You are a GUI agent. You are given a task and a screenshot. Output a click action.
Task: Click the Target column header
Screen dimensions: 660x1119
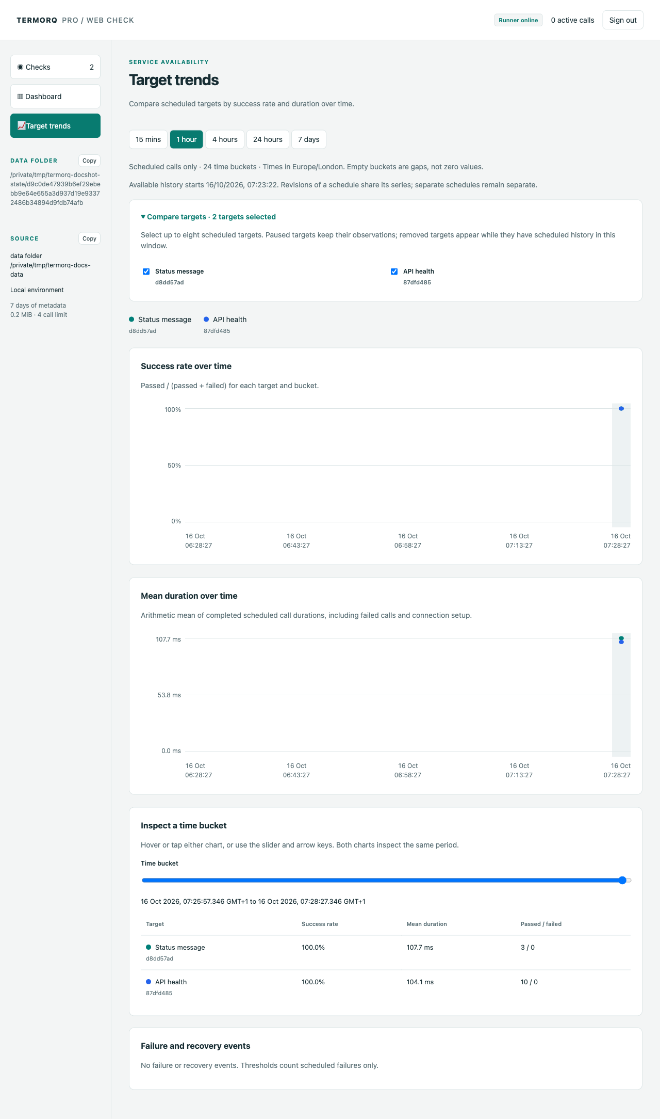155,924
